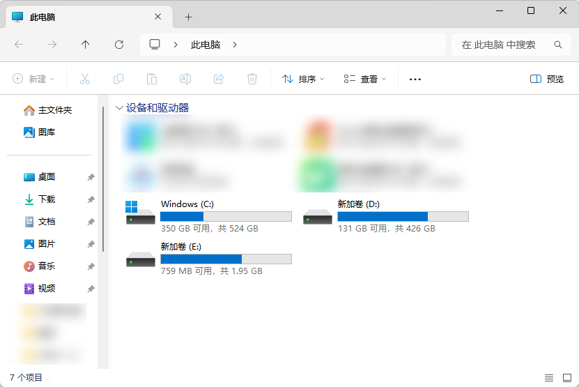Maximize the File Explorer window
This screenshot has width=579, height=387.
pos(531,10)
